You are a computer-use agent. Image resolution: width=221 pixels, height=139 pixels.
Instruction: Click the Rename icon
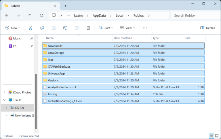[x=65, y=28]
